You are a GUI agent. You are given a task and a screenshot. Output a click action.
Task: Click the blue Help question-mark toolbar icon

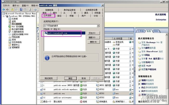coord(21,9)
